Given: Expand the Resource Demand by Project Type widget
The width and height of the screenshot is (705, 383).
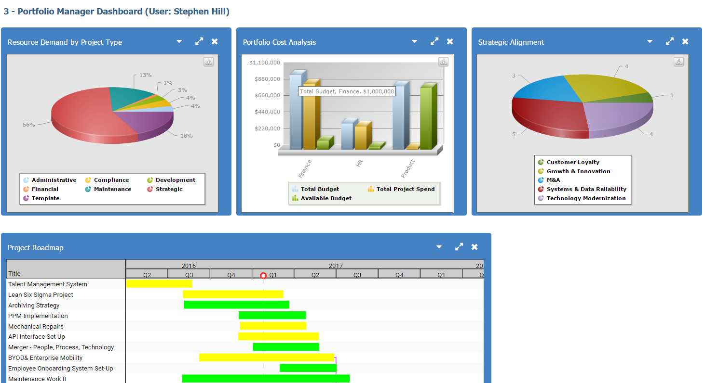Looking at the screenshot, I should pos(199,42).
